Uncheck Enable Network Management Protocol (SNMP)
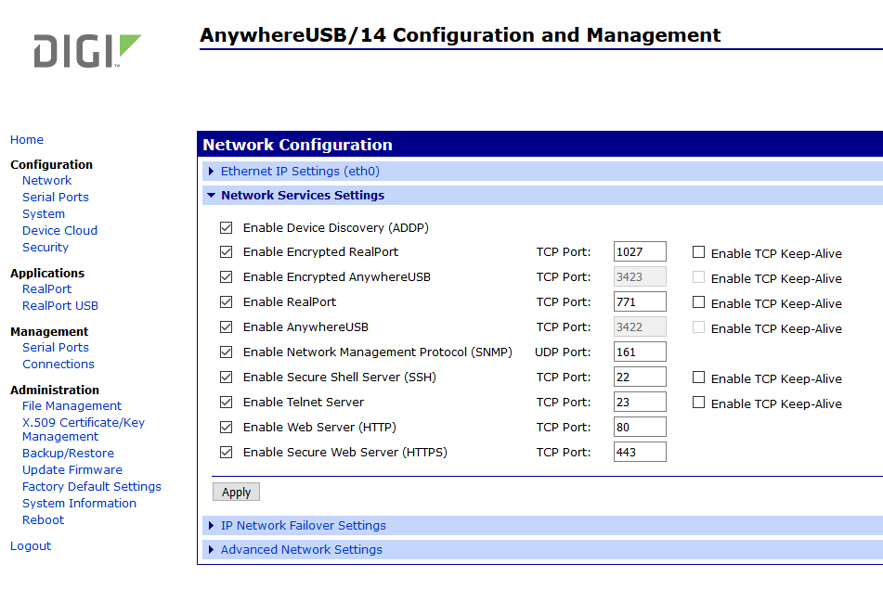The height and width of the screenshot is (589, 883). click(226, 352)
